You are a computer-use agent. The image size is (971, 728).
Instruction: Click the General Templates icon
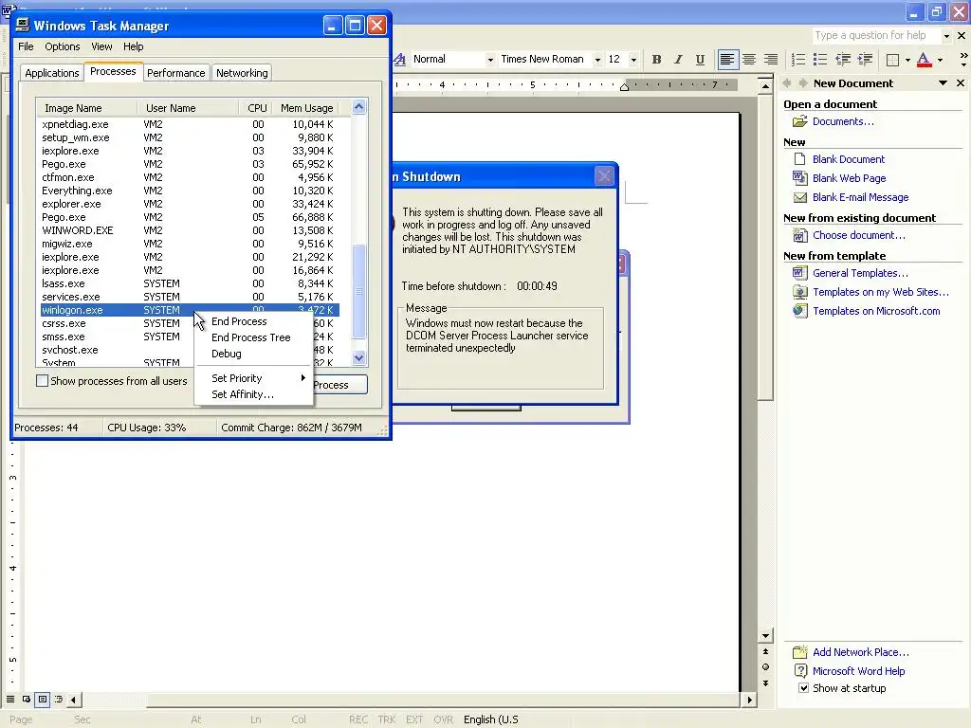800,273
